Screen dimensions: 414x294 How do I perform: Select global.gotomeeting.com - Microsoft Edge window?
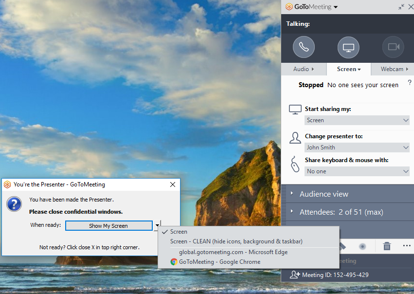tap(248, 252)
